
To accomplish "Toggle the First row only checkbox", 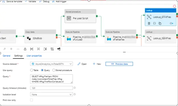I will tap(32, 100).
